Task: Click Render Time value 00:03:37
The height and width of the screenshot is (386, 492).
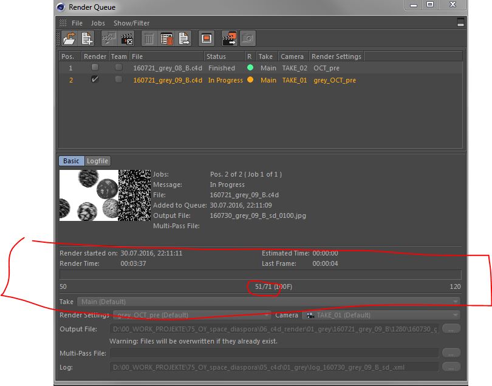Action: 134,264
